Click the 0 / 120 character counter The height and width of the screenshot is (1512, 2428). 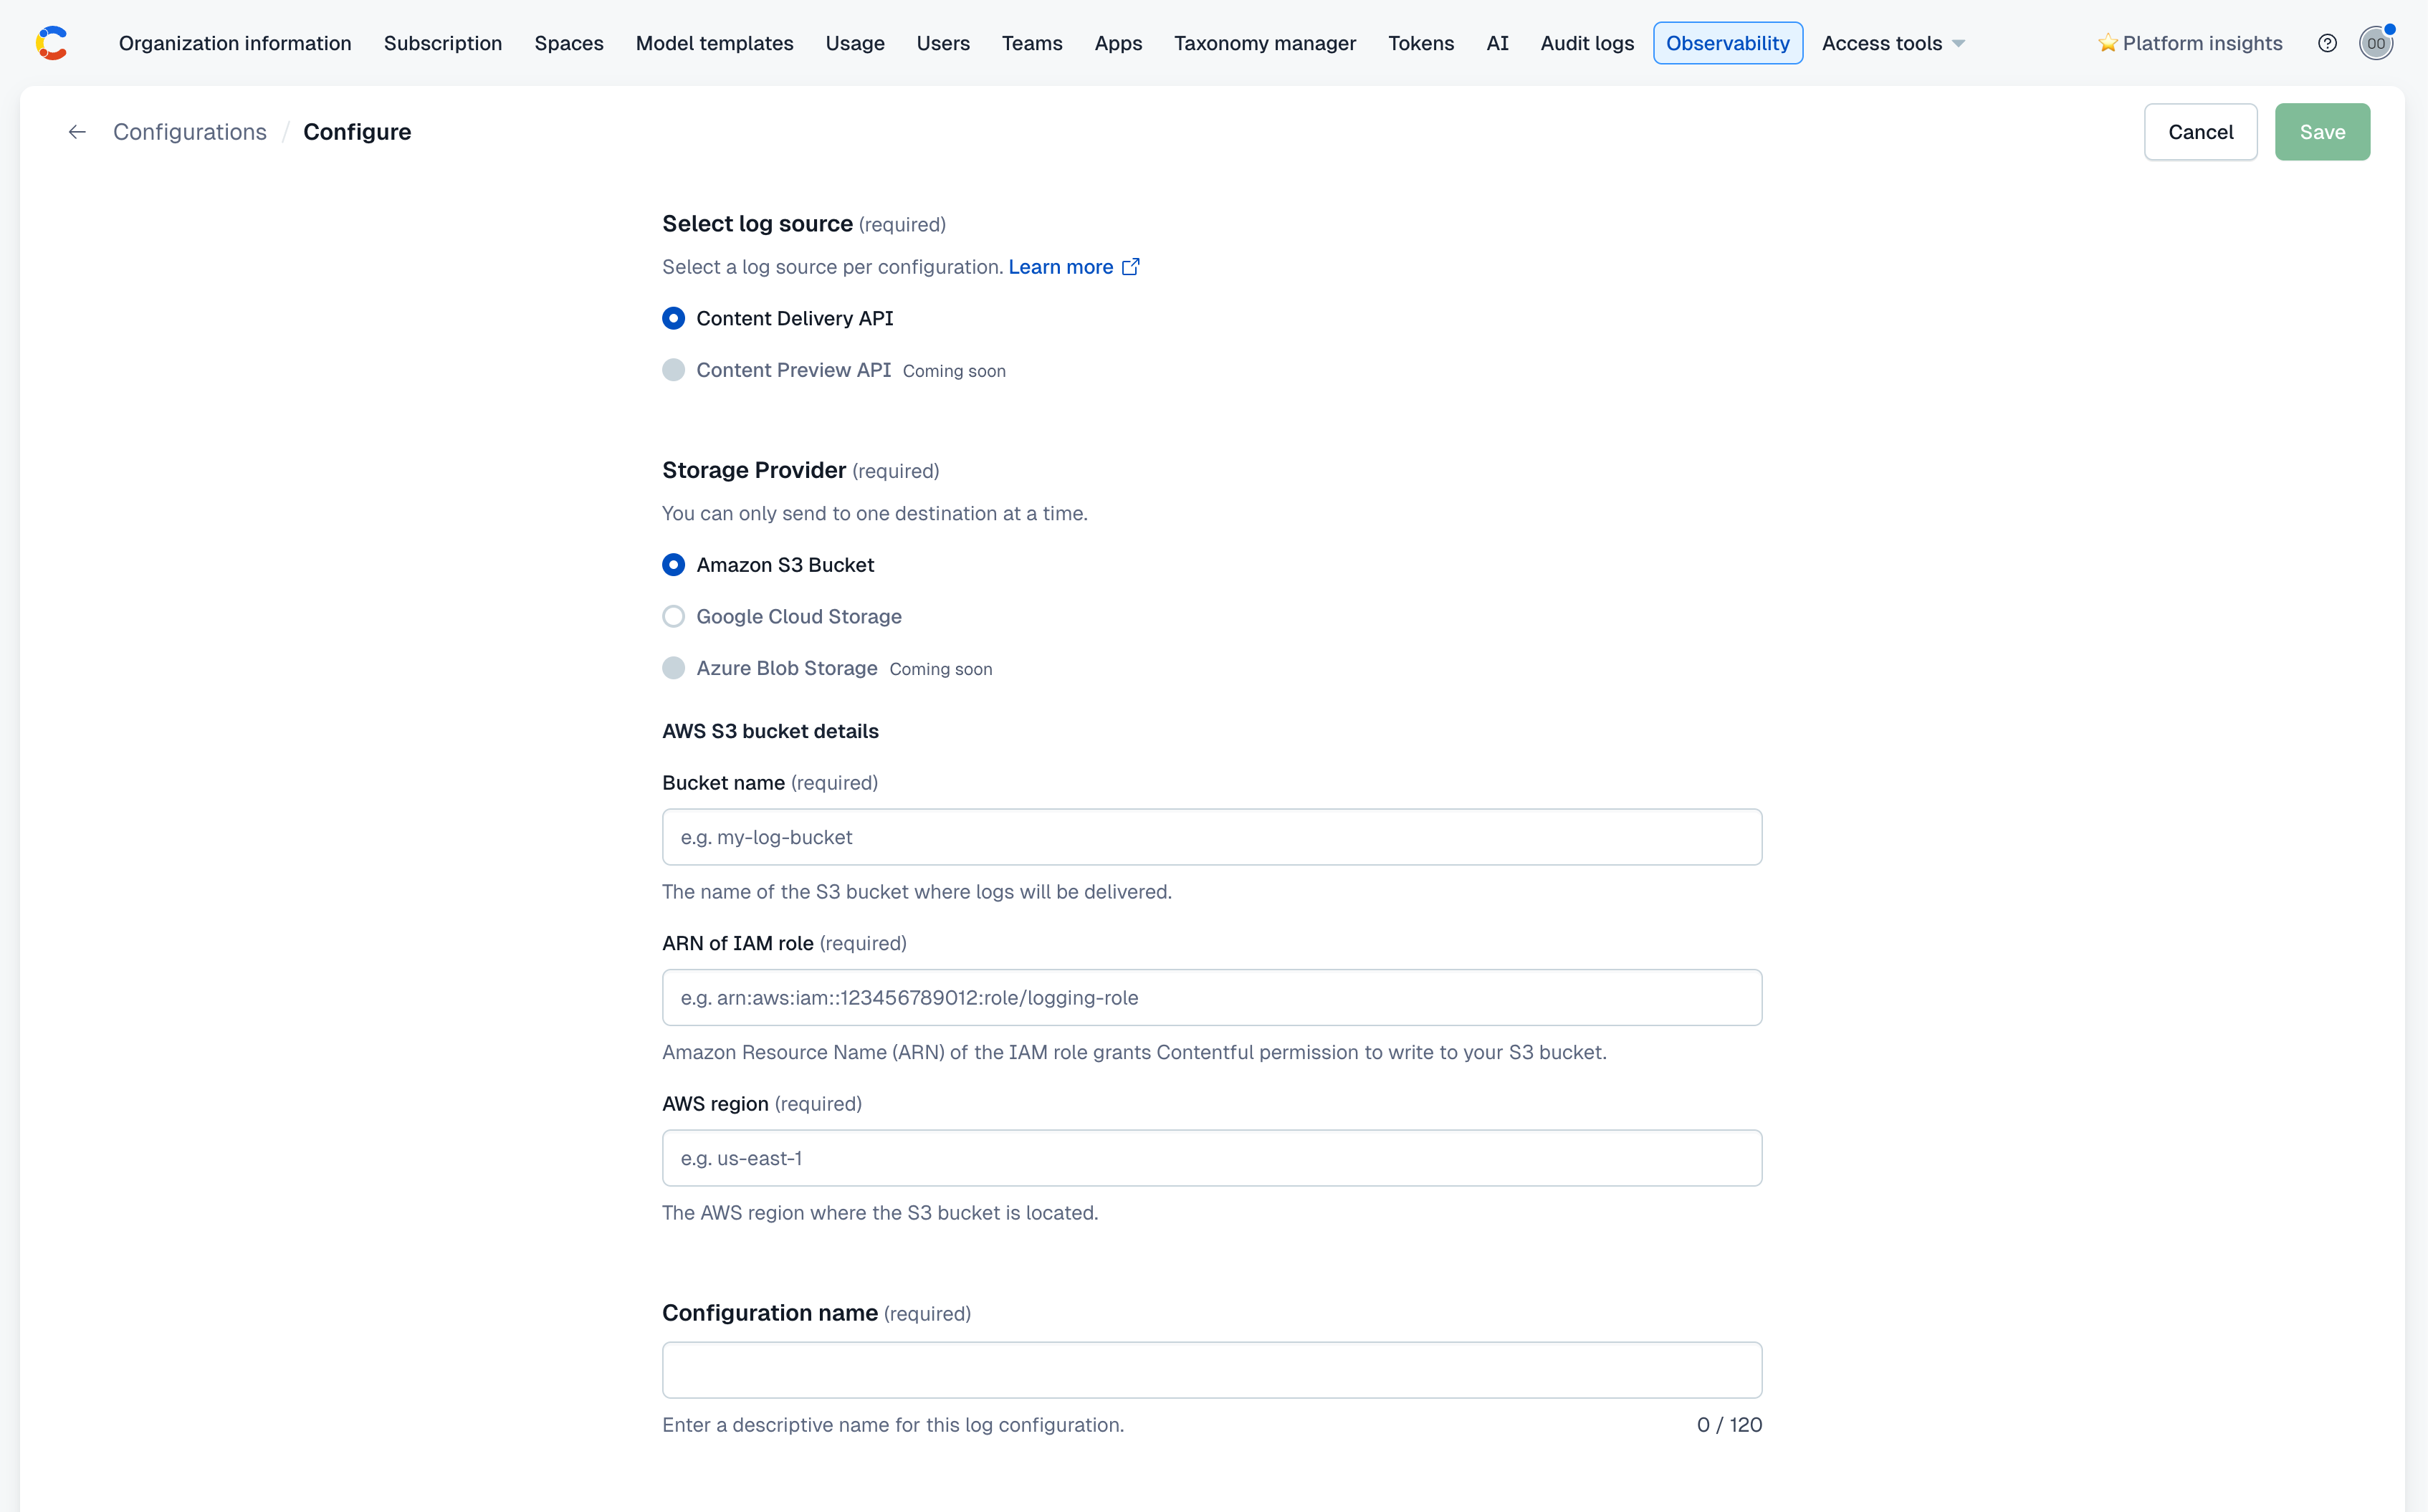(x=1729, y=1425)
